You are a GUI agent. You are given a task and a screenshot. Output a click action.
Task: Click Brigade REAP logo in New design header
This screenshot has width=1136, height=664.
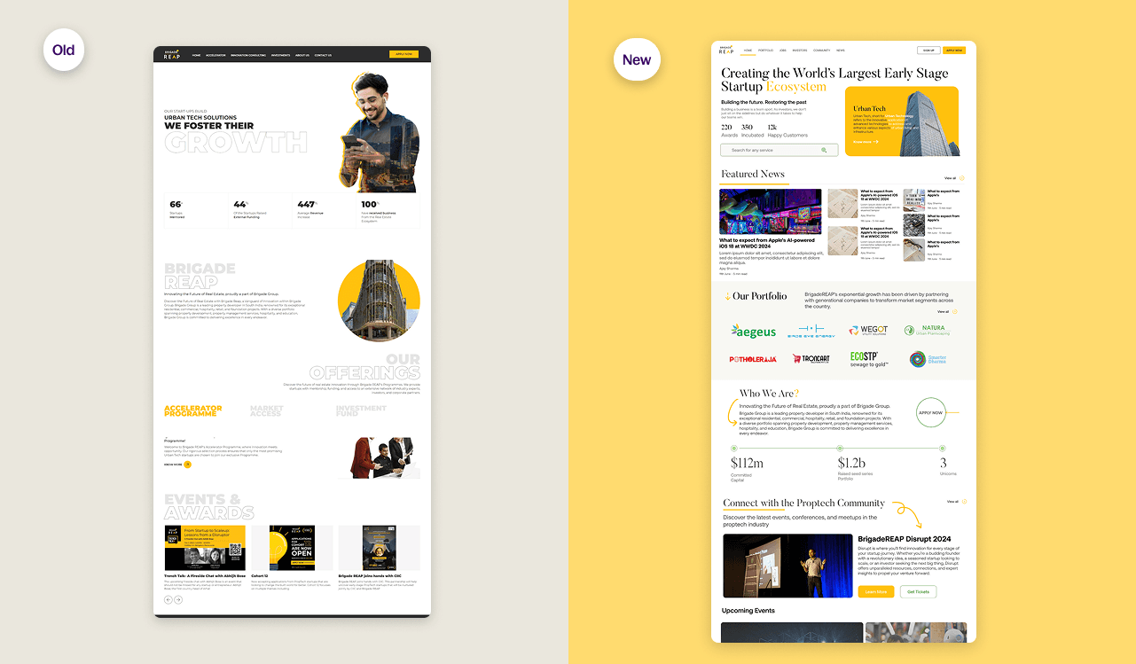pos(727,51)
